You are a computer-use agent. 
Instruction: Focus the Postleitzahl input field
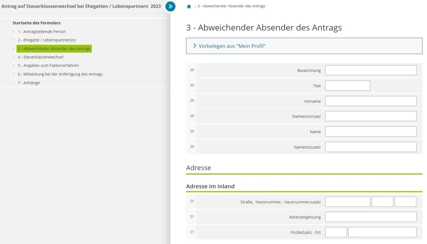pos(336,232)
